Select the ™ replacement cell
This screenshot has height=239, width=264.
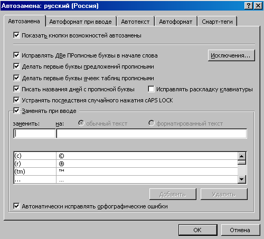[147, 171]
